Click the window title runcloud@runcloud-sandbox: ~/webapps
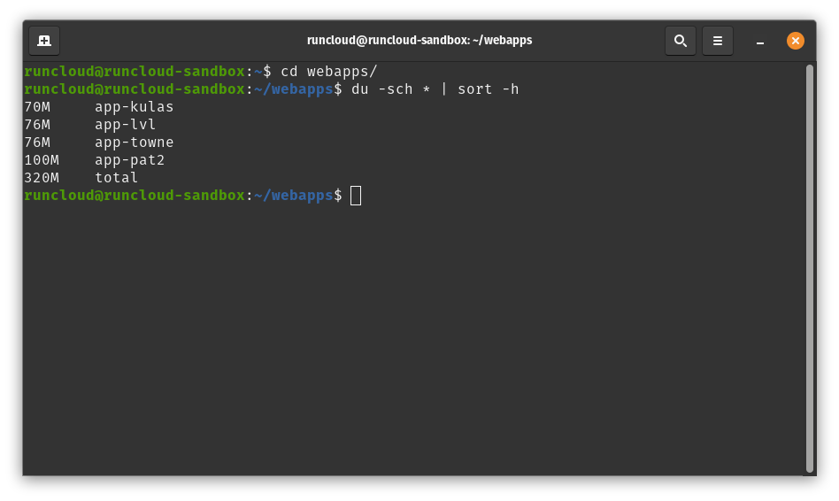 point(419,40)
